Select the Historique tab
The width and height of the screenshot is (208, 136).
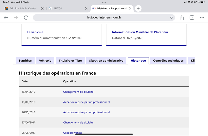click(138, 61)
